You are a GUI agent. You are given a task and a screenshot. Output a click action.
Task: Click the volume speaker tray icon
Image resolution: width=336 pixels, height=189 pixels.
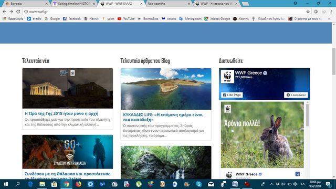click(x=283, y=184)
